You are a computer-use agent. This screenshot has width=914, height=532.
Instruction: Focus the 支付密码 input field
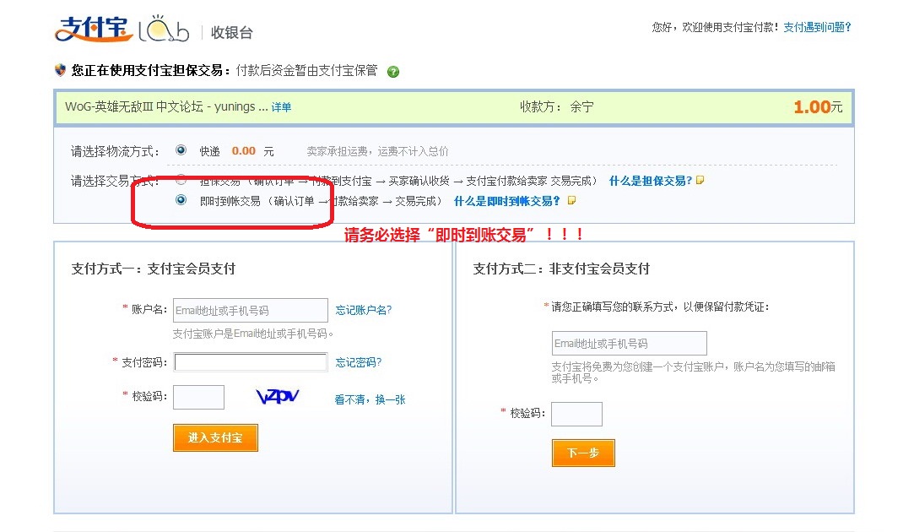(251, 362)
